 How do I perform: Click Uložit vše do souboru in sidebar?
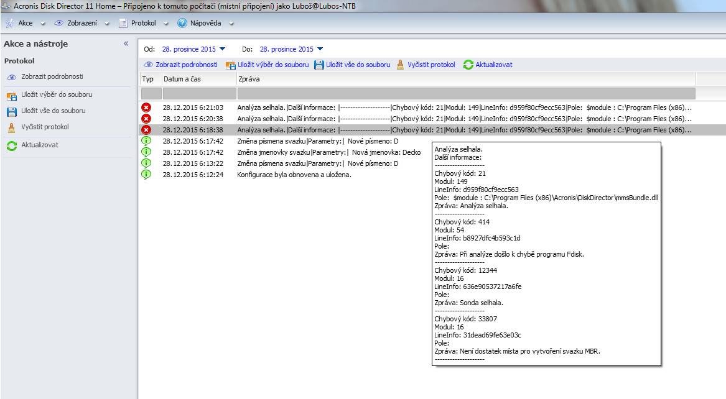[x=54, y=111]
